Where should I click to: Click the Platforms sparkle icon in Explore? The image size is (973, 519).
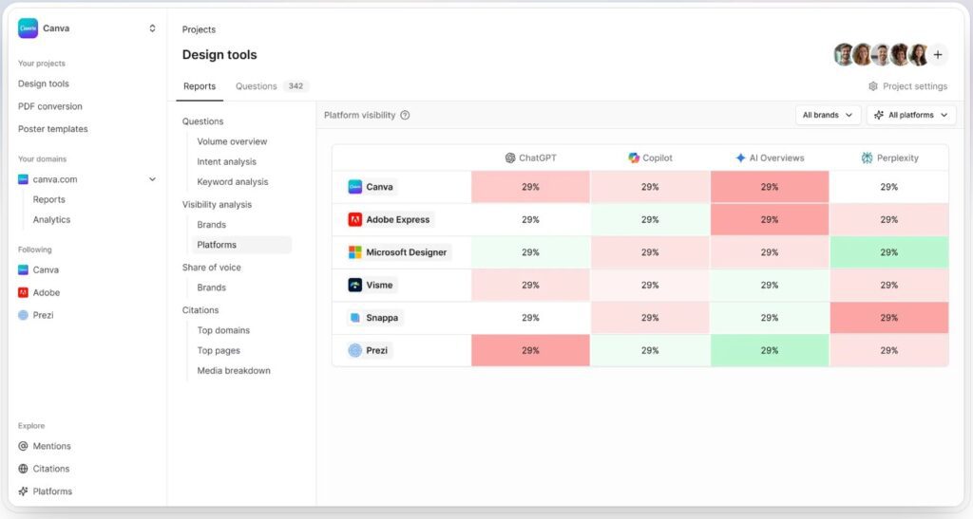click(23, 491)
